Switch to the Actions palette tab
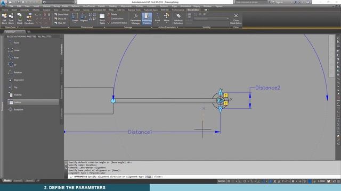 click(x=62, y=71)
